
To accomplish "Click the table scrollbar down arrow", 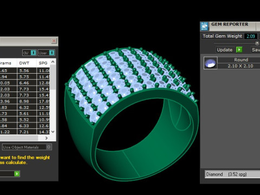I will 53,132.
